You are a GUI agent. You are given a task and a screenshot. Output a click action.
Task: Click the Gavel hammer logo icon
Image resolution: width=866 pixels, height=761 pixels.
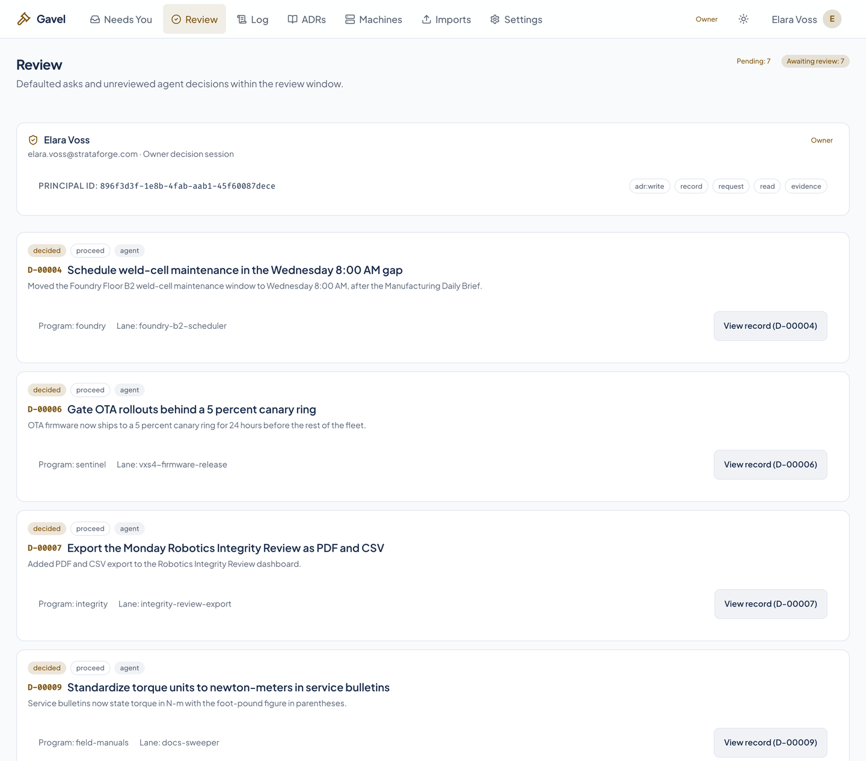[23, 19]
